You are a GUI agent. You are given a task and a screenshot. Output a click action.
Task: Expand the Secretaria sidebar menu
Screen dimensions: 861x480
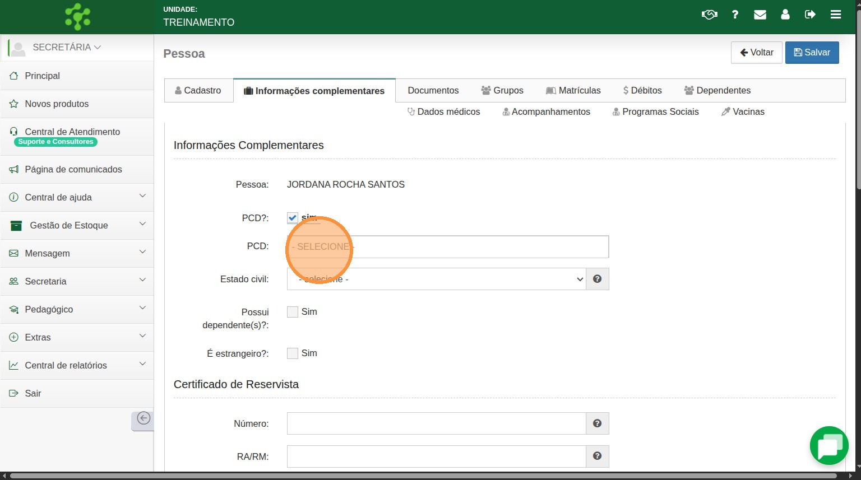tap(77, 281)
